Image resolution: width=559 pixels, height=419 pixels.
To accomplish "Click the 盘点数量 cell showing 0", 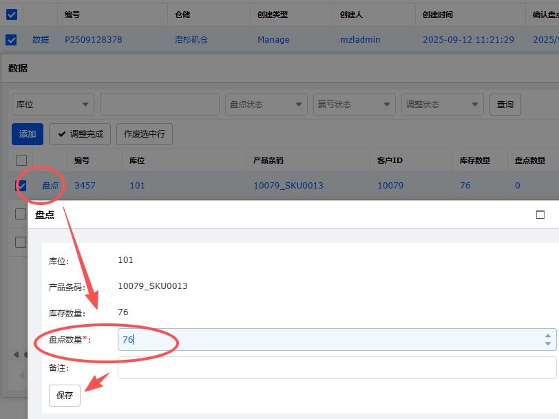I will coord(517,185).
